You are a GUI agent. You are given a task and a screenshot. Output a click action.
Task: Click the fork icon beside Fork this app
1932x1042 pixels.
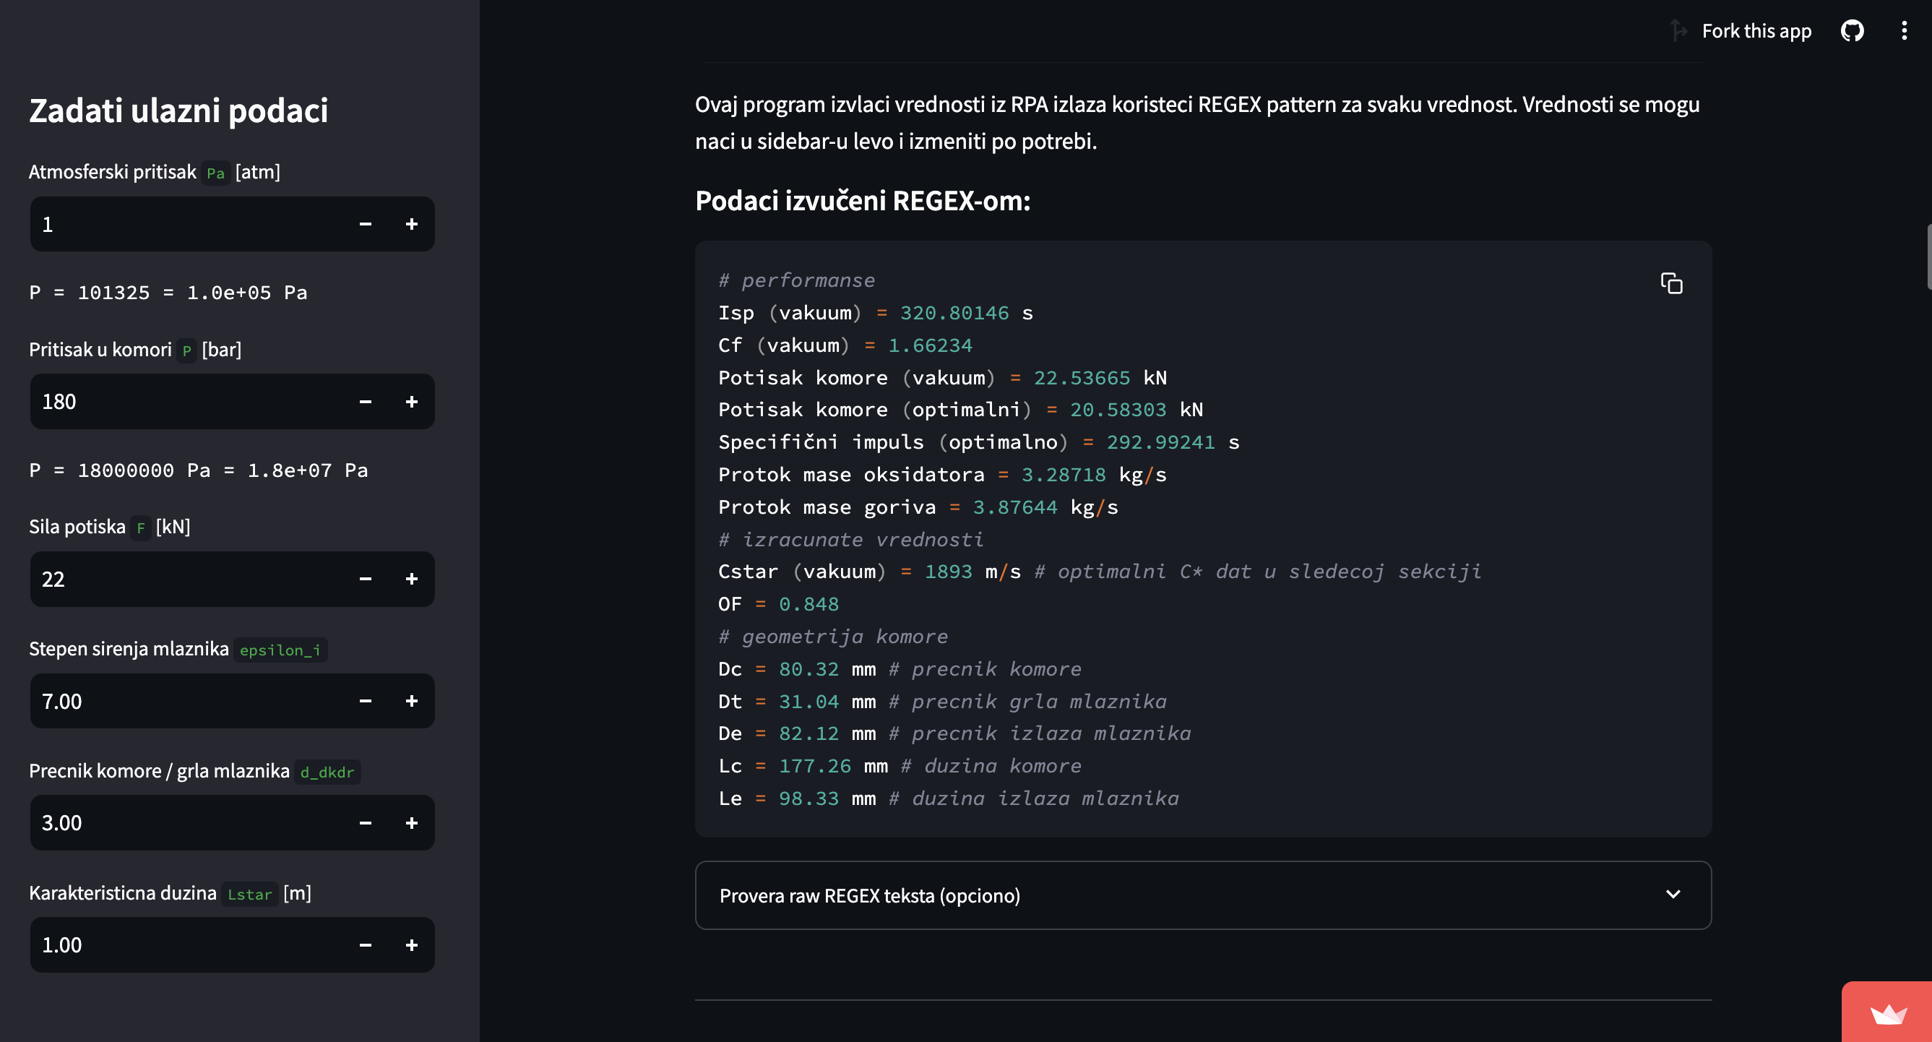(1678, 31)
